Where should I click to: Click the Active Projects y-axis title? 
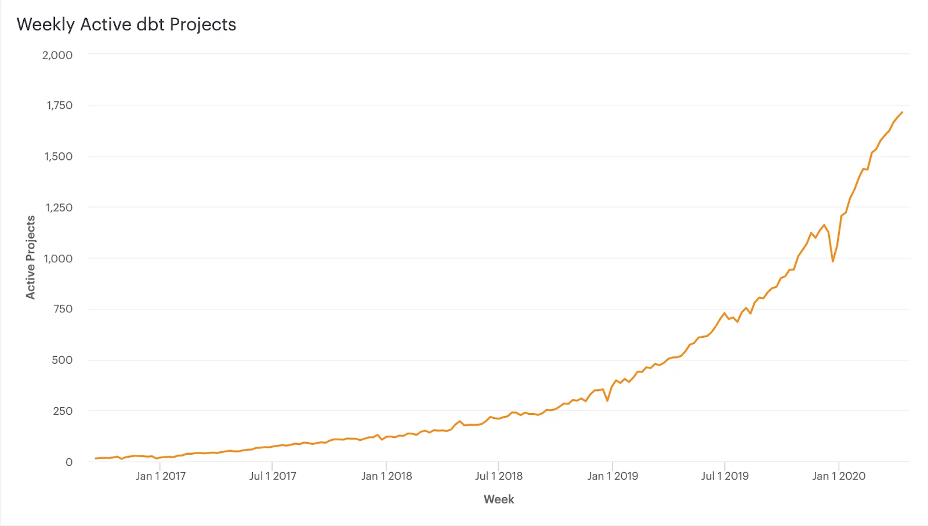pyautogui.click(x=30, y=257)
